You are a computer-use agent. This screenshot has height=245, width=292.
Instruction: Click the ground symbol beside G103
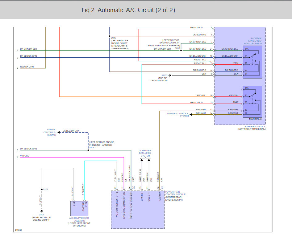170,75
